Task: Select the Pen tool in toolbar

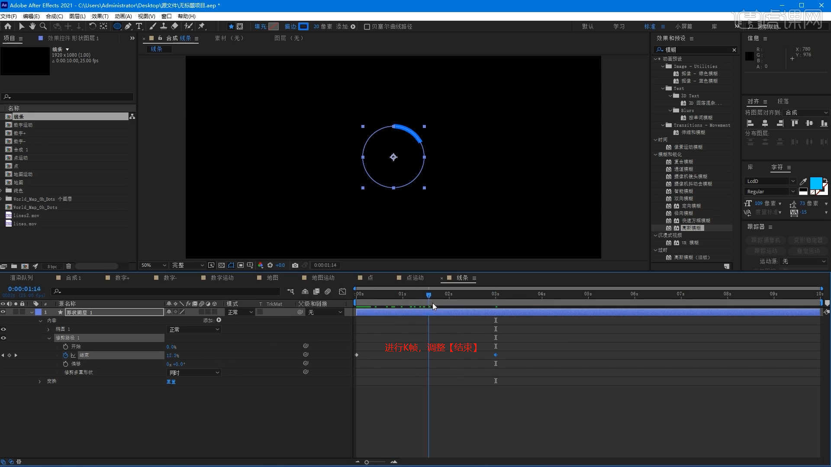Action: click(128, 26)
